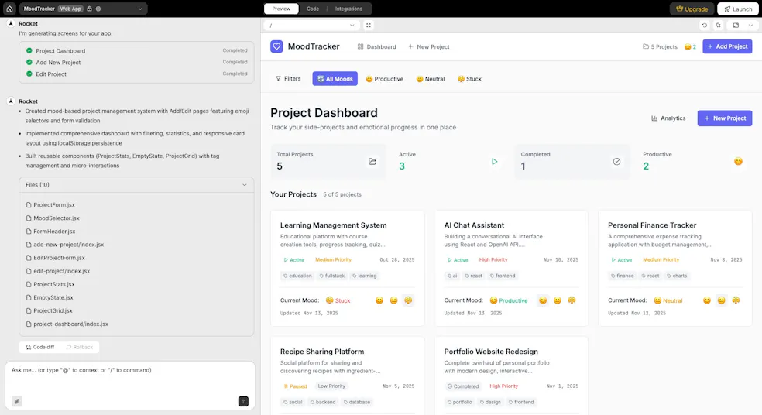
Task: Set Personal Finance Tracker mood to neutral emoji
Action: [x=722, y=300]
